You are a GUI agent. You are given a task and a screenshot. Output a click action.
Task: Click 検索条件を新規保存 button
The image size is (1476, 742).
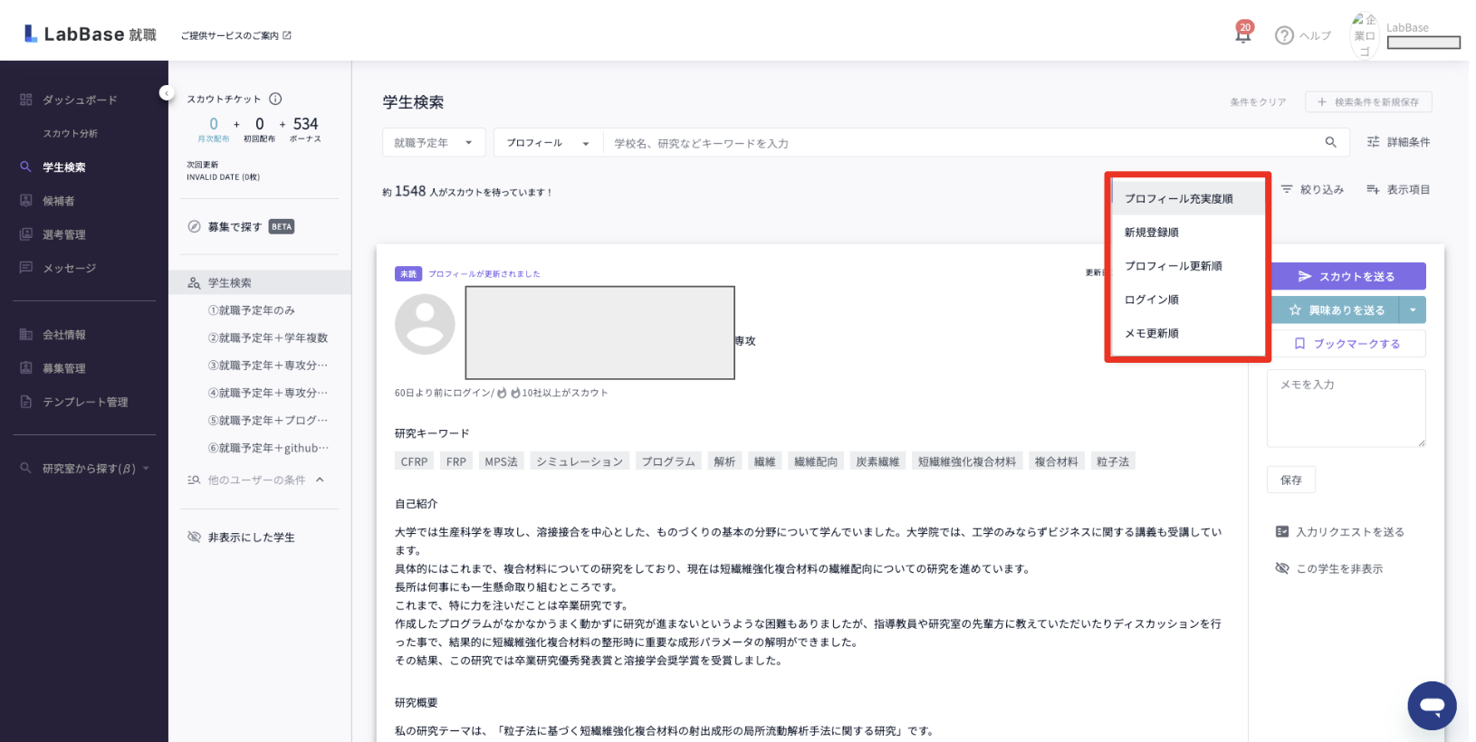[x=1368, y=102]
